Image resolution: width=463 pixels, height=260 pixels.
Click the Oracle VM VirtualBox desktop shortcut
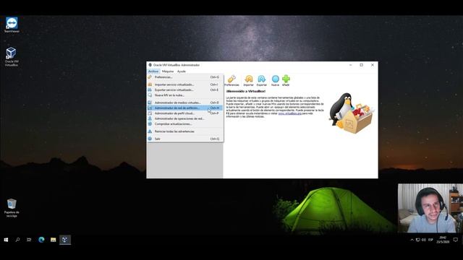coord(12,56)
